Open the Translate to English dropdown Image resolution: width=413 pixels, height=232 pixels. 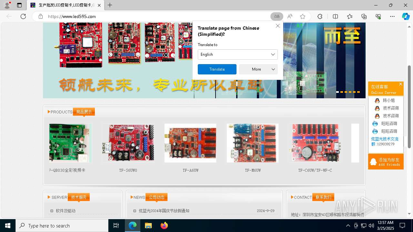(x=238, y=54)
